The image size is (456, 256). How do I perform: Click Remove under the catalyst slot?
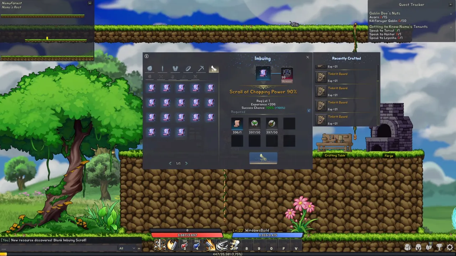click(287, 81)
